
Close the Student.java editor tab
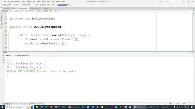click(40, 8)
